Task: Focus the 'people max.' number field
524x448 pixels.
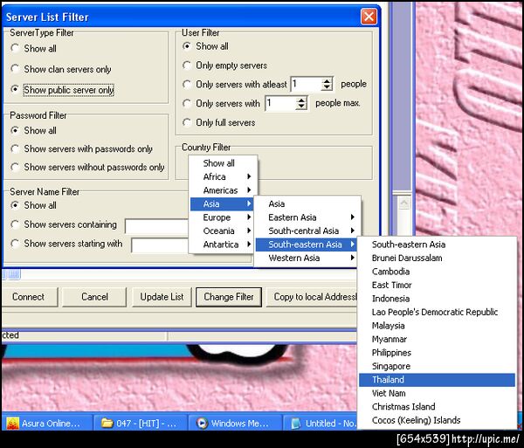Action: (x=280, y=103)
